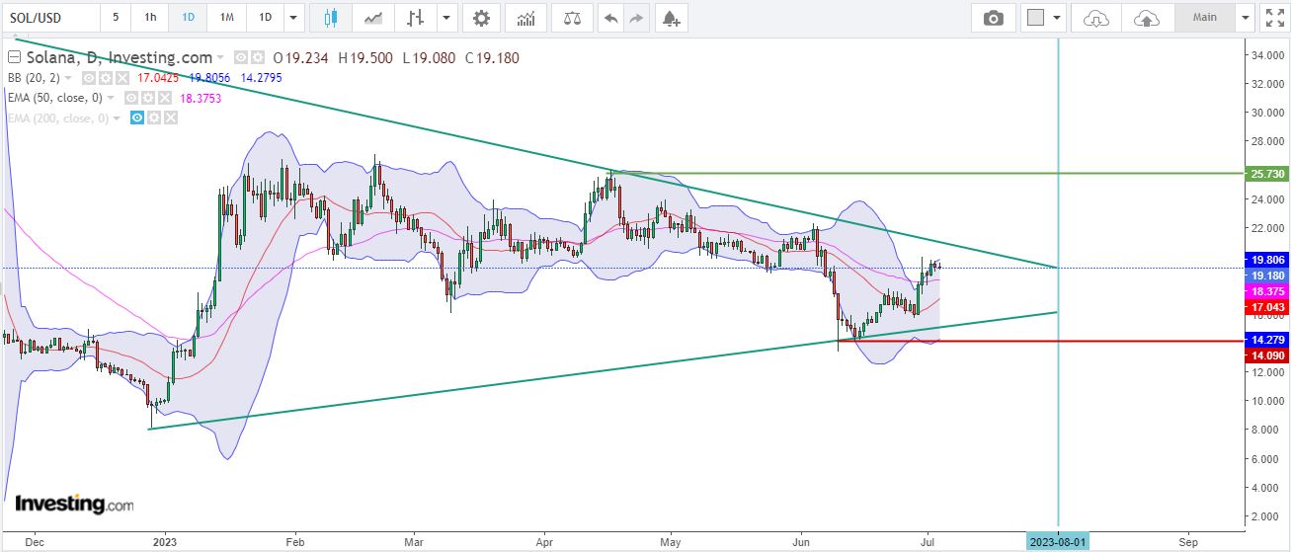
Task: Show the EMA (200, close, 0) indicator
Action: pyautogui.click(x=138, y=118)
